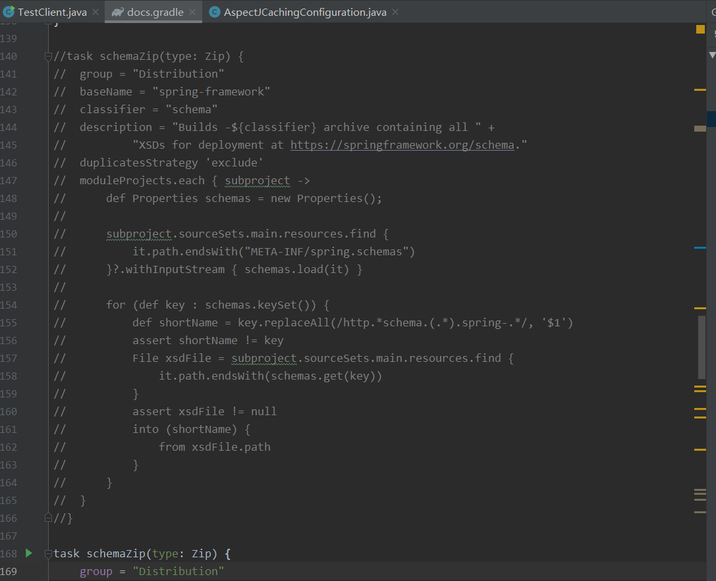716x581 pixels.
Task: Select the docs.gradle editor tab
Action: (x=155, y=13)
